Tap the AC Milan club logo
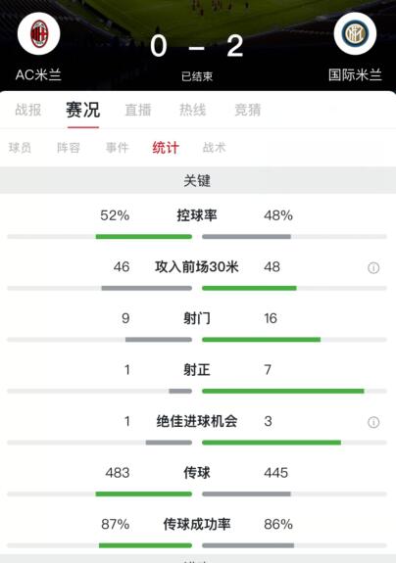Viewport: 396px width, 563px height. 39,33
